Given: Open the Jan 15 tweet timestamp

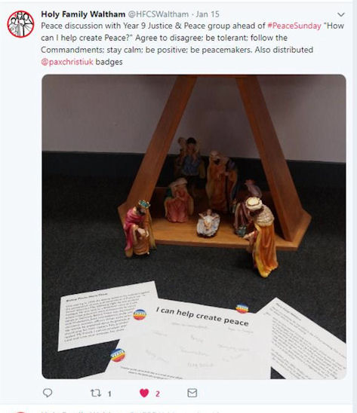Looking at the screenshot, I should coord(208,14).
